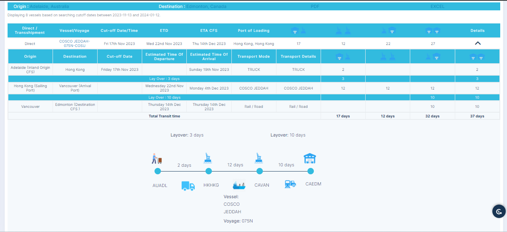507x232 pixels.
Task: Select the AUADL timeline node
Action: [x=158, y=171]
